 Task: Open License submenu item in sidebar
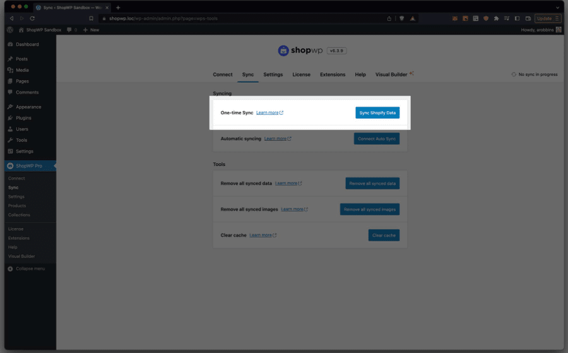coord(16,229)
